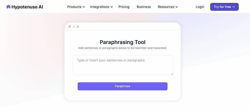
Task: Click the yellow dot in the window mockup
Action: [x=74, y=27]
